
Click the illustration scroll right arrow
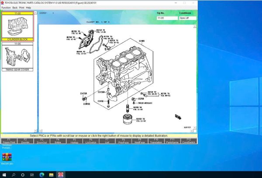coord(192,131)
